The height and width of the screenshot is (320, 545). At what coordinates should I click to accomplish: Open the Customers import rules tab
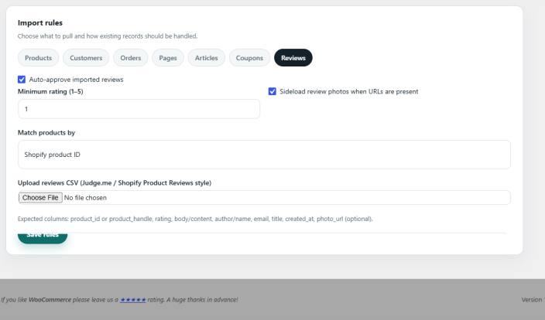(86, 58)
